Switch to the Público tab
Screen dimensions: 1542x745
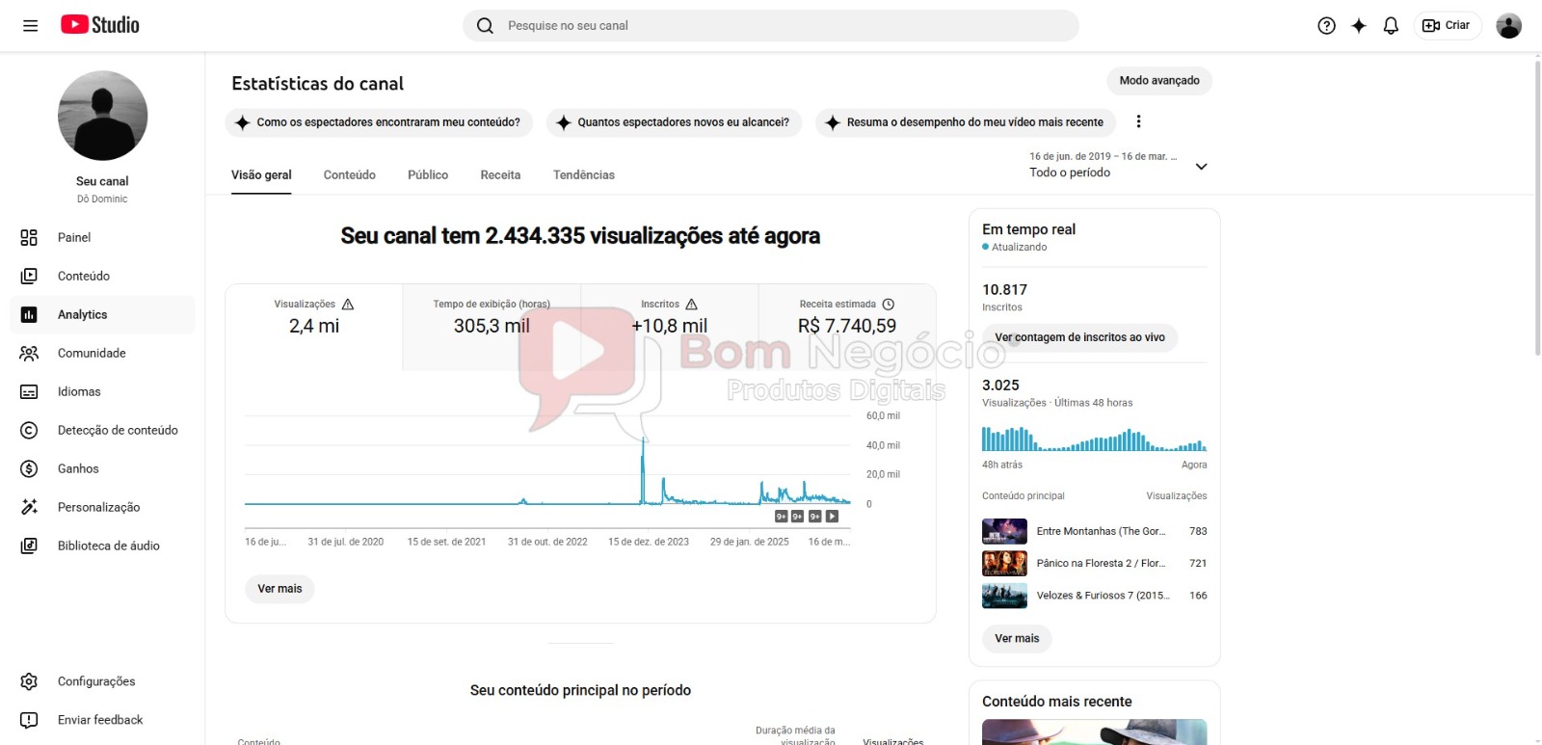pyautogui.click(x=427, y=175)
